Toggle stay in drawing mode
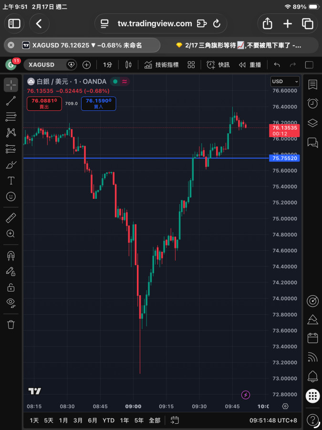The image size is (322, 430). click(11, 271)
